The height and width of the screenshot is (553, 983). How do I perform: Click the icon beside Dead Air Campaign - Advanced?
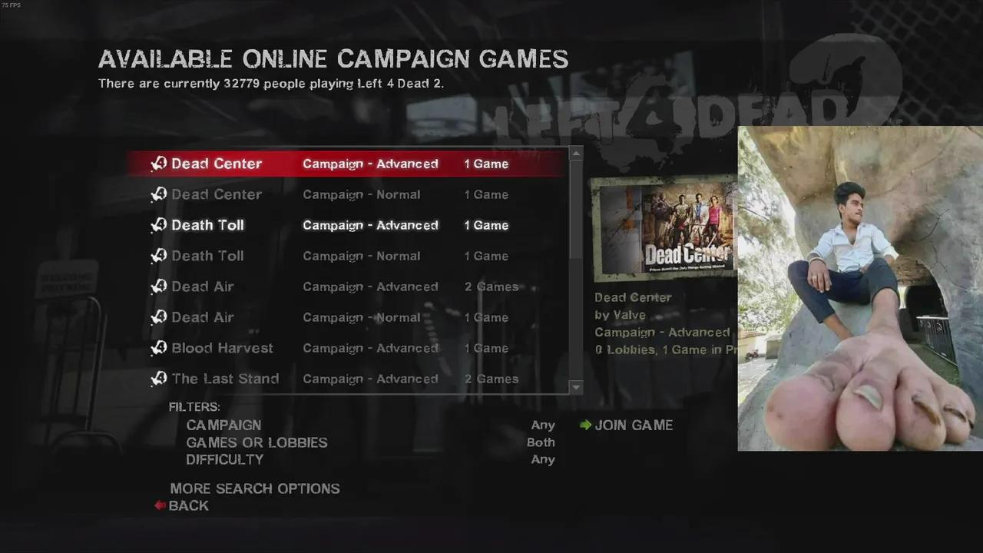(x=159, y=286)
